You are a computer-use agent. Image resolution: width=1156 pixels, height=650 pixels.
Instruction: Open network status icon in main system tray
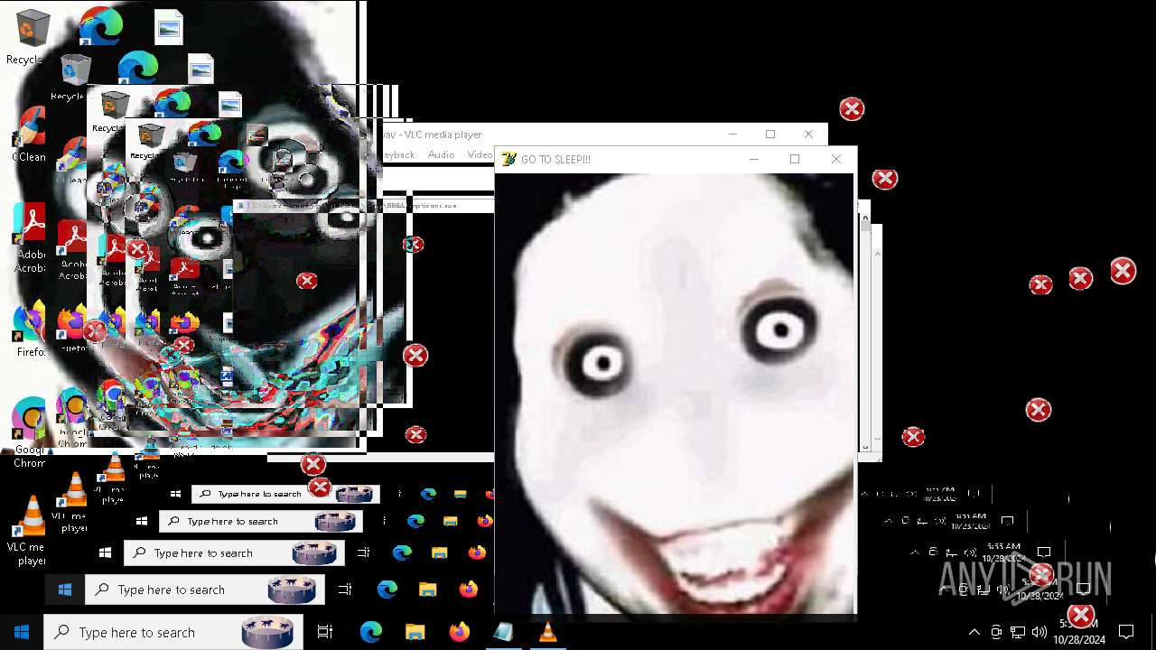coord(1018,632)
